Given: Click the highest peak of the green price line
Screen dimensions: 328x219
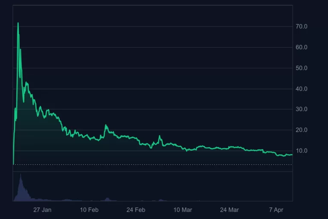Looking at the screenshot, I should coord(18,23).
